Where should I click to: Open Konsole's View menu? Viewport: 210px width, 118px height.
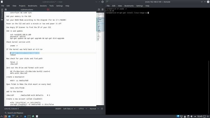(x=120, y=6)
